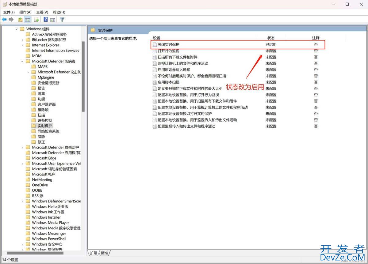Switch to the 标准 tab
The height and width of the screenshot is (264, 368).
[x=105, y=253]
